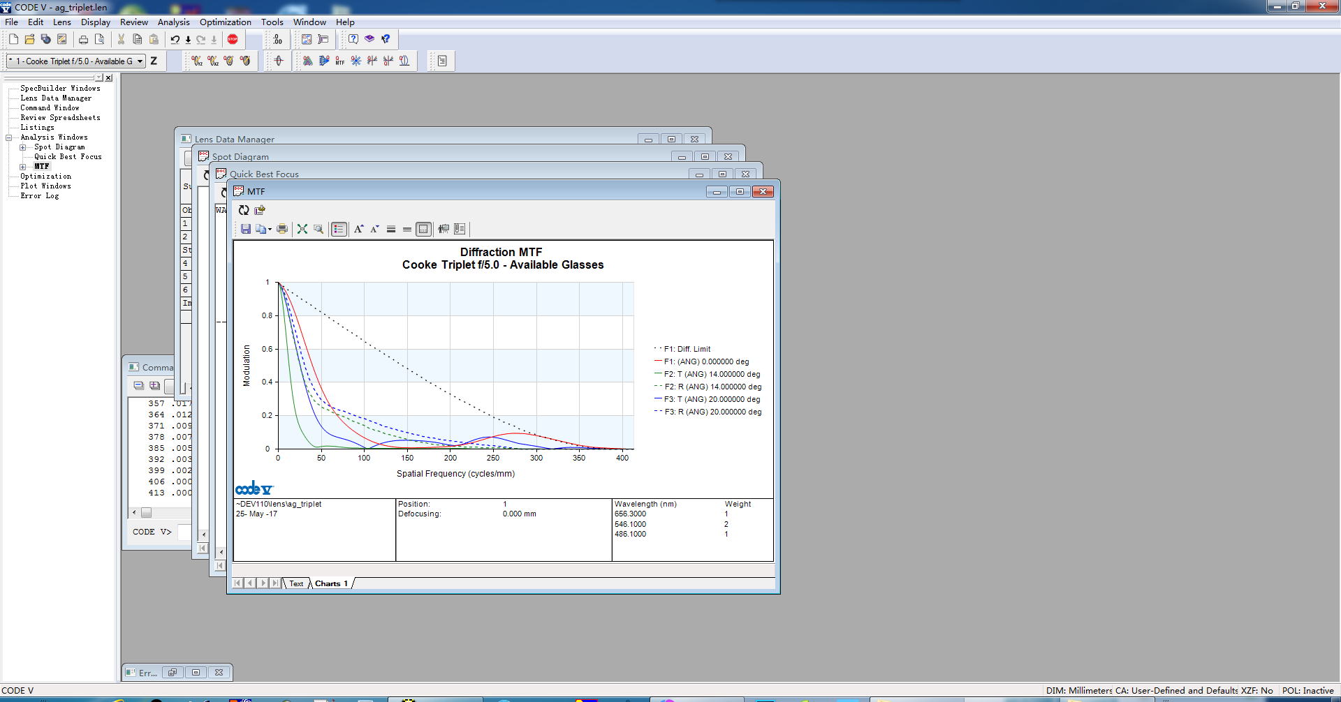Screen dimensions: 1341x702
Task: Click magnifier zoom icon in MTF toolbar
Action: [x=318, y=229]
